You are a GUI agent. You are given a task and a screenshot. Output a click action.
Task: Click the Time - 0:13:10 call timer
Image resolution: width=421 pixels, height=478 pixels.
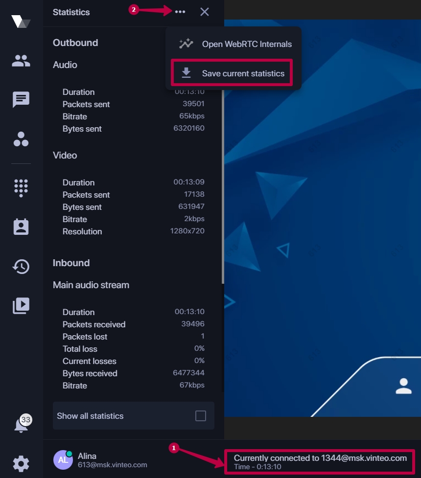pos(257,467)
